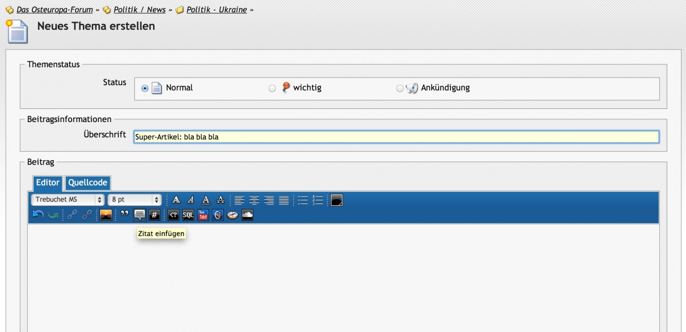Switch to the Editor tab
Image resolution: width=686 pixels, height=332 pixels.
[47, 183]
